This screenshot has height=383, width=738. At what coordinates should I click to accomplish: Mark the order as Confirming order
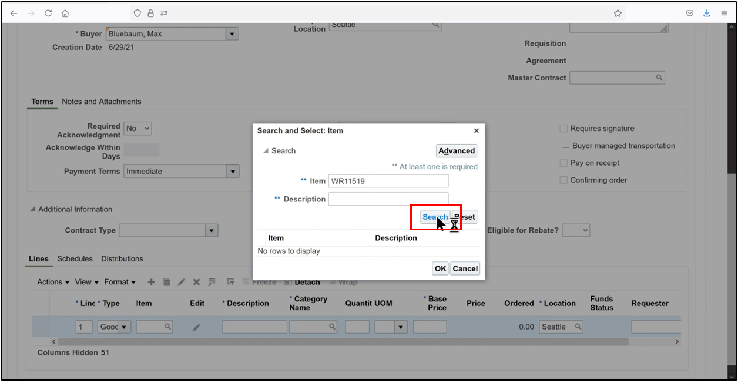pyautogui.click(x=563, y=180)
